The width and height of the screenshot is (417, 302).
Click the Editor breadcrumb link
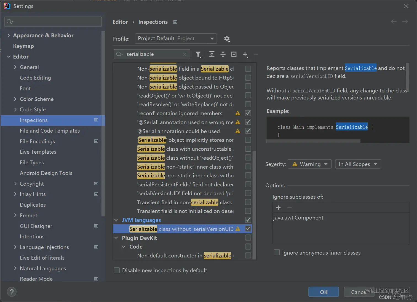tap(120, 22)
